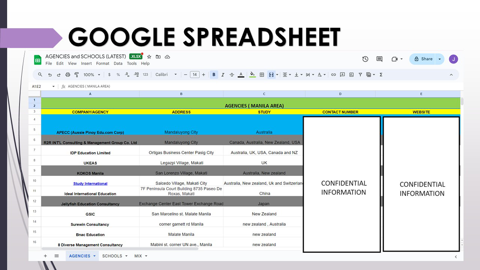Open the File menu
The width and height of the screenshot is (480, 270).
49,63
